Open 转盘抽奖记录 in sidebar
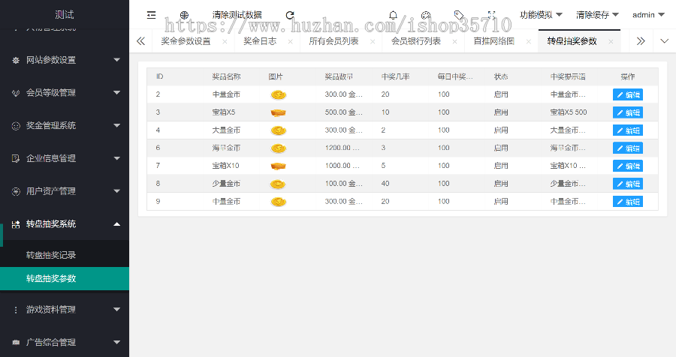This screenshot has width=676, height=357. [x=51, y=255]
